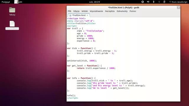Click 'troll.pride = troll.pride - 1;' line
Viewport: 189px width, 106px height.
[95, 53]
